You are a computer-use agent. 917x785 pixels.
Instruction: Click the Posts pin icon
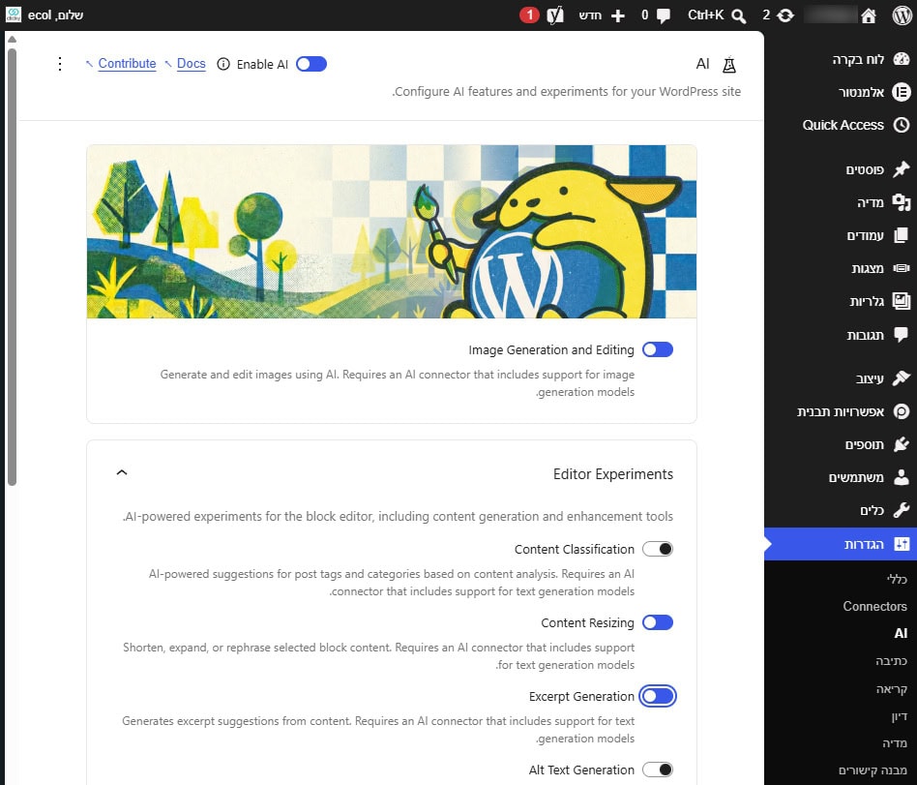(x=902, y=169)
